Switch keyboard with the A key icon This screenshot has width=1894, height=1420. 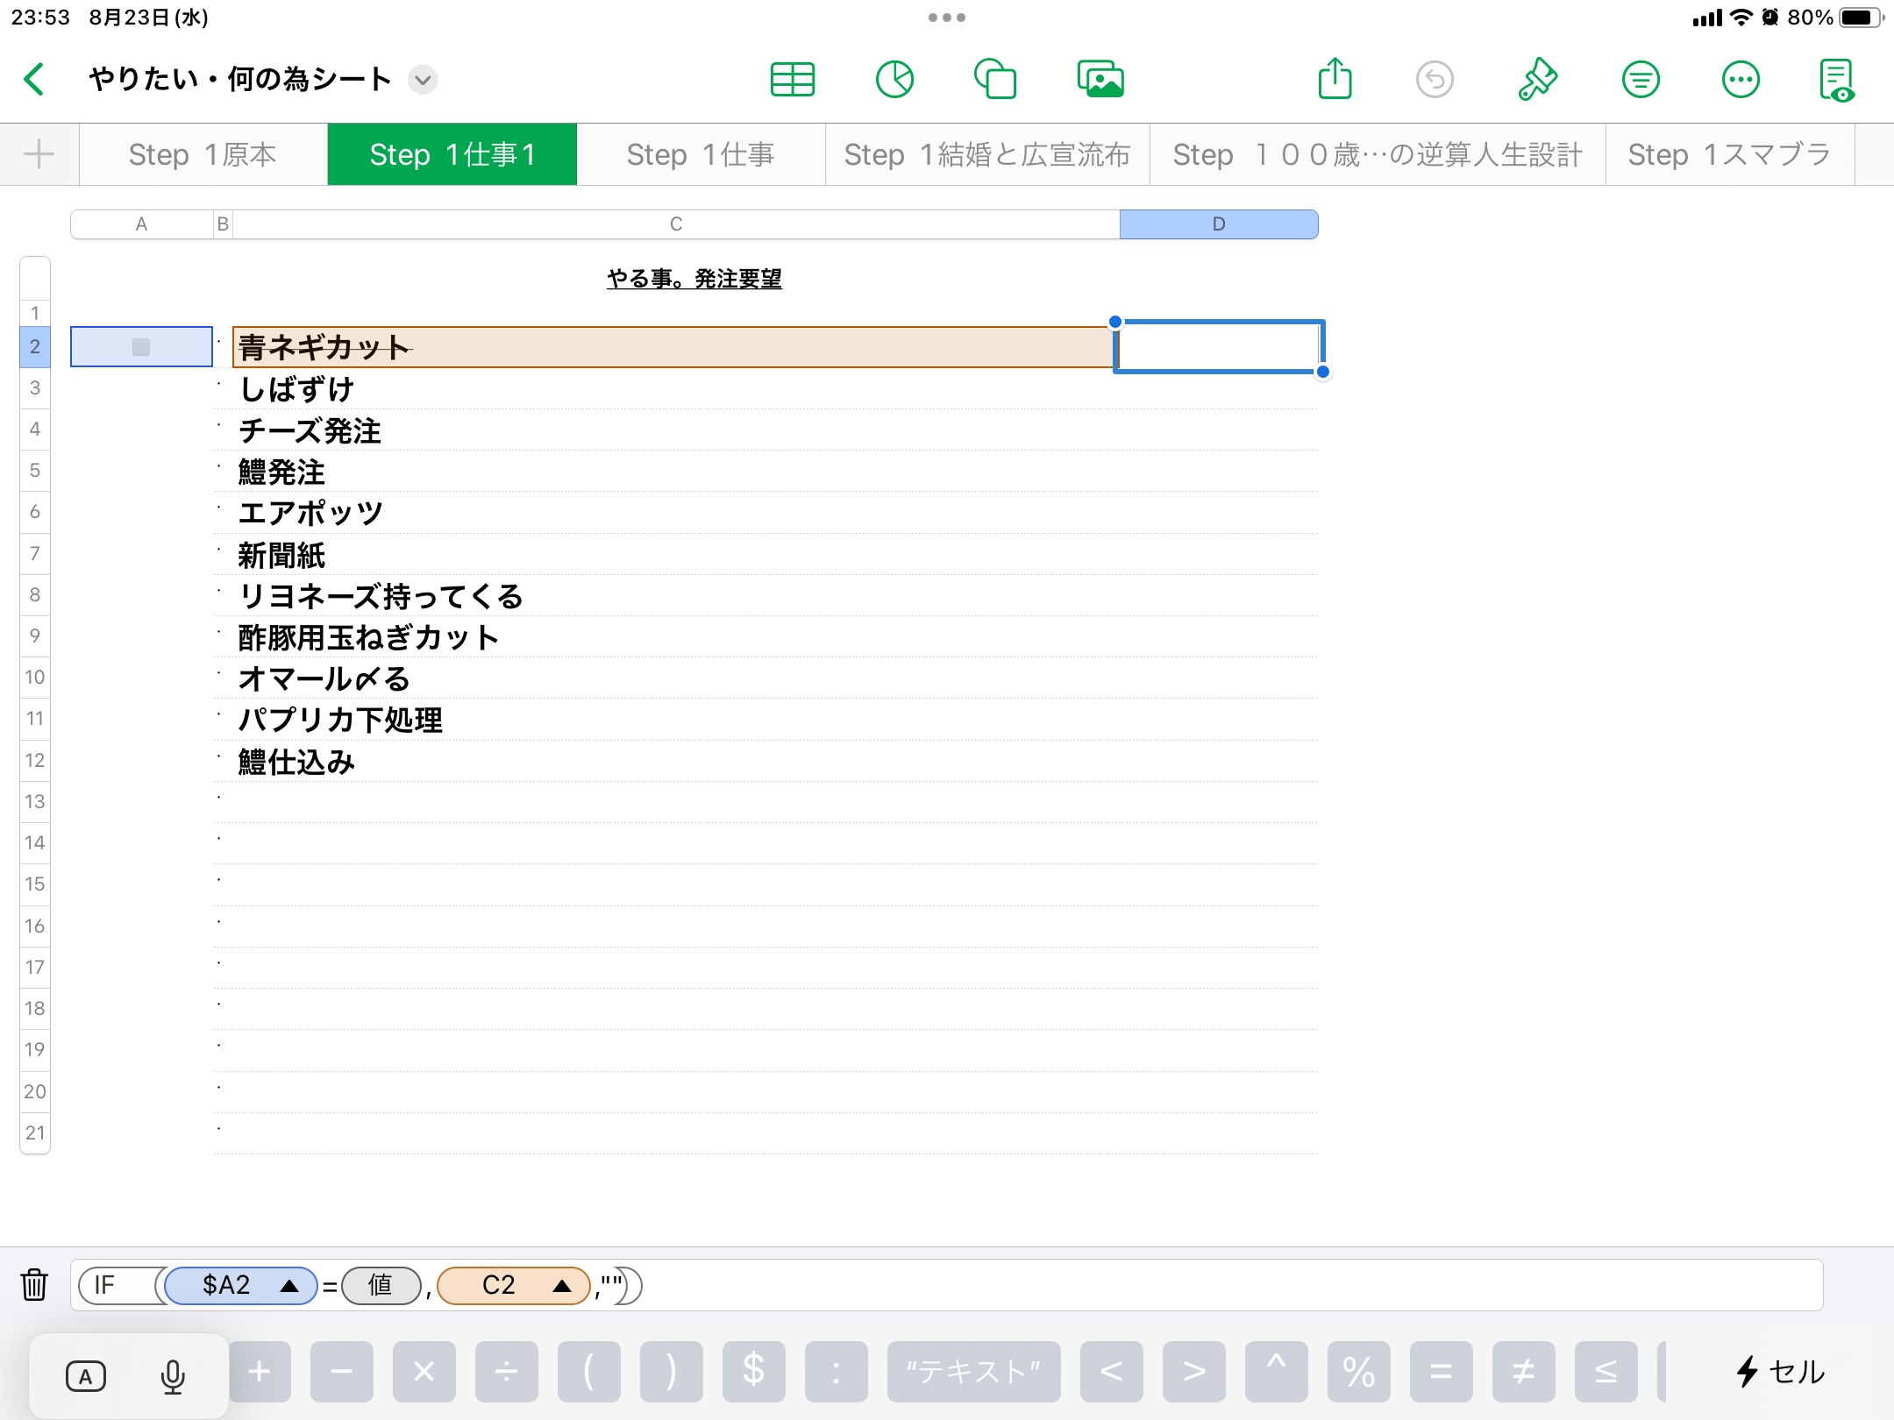(86, 1376)
